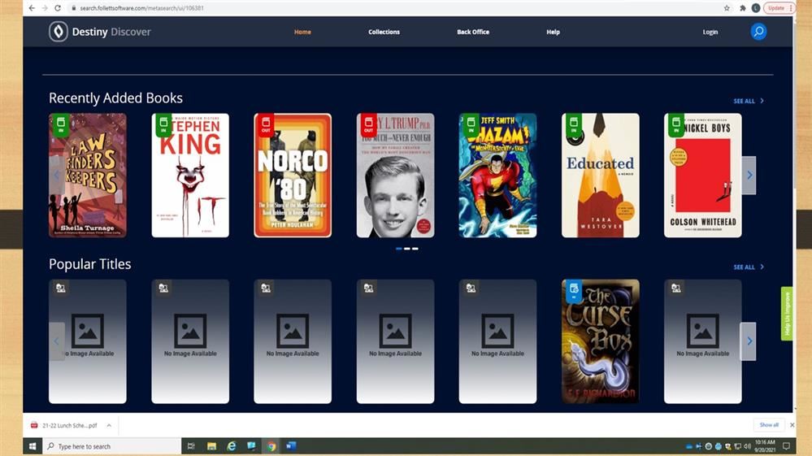Click the red Out badge on Norco '80
The image size is (812, 456).
[266, 125]
